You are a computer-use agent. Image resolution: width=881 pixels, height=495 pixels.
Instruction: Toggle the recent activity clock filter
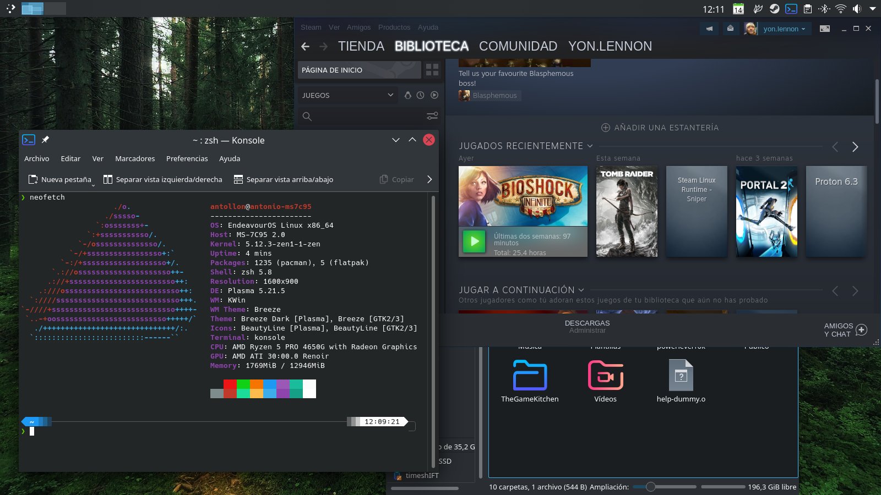coord(421,95)
